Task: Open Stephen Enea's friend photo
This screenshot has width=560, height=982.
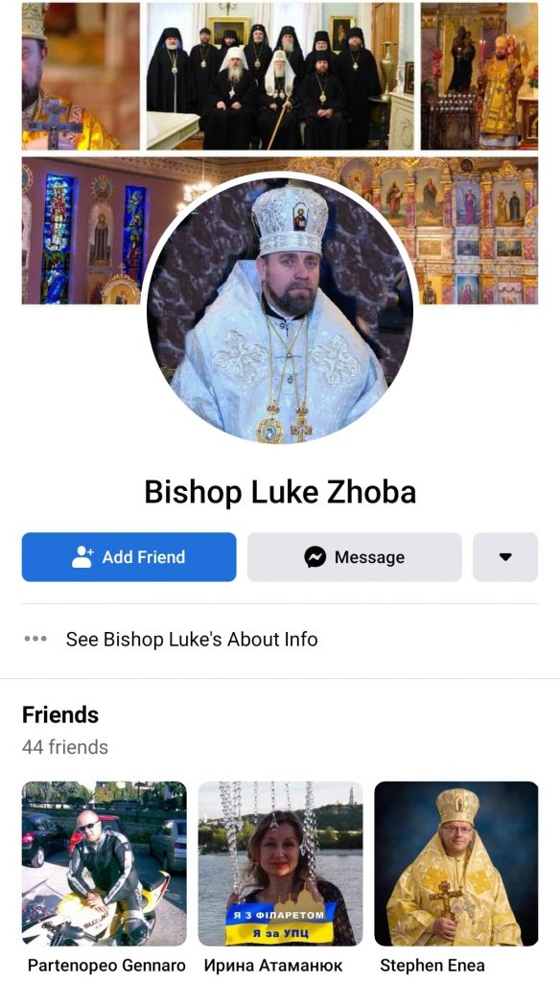Action: (x=456, y=863)
